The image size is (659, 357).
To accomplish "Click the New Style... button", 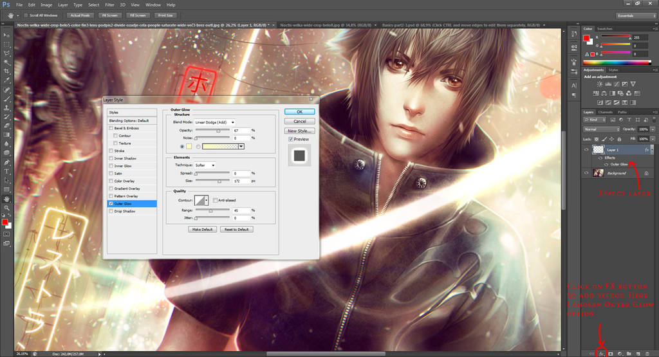I will coord(300,131).
